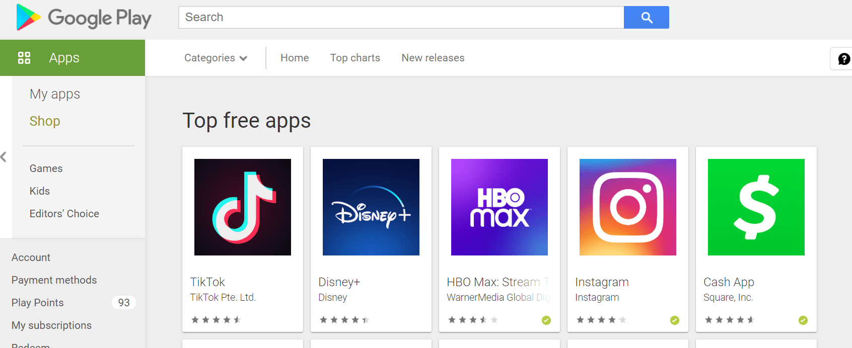Viewport: 852px width, 348px height.
Task: Click the Disney+ title text
Action: click(x=339, y=282)
